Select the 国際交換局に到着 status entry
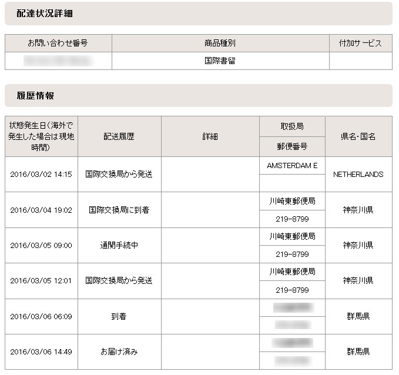This screenshot has width=399, height=375. [119, 210]
